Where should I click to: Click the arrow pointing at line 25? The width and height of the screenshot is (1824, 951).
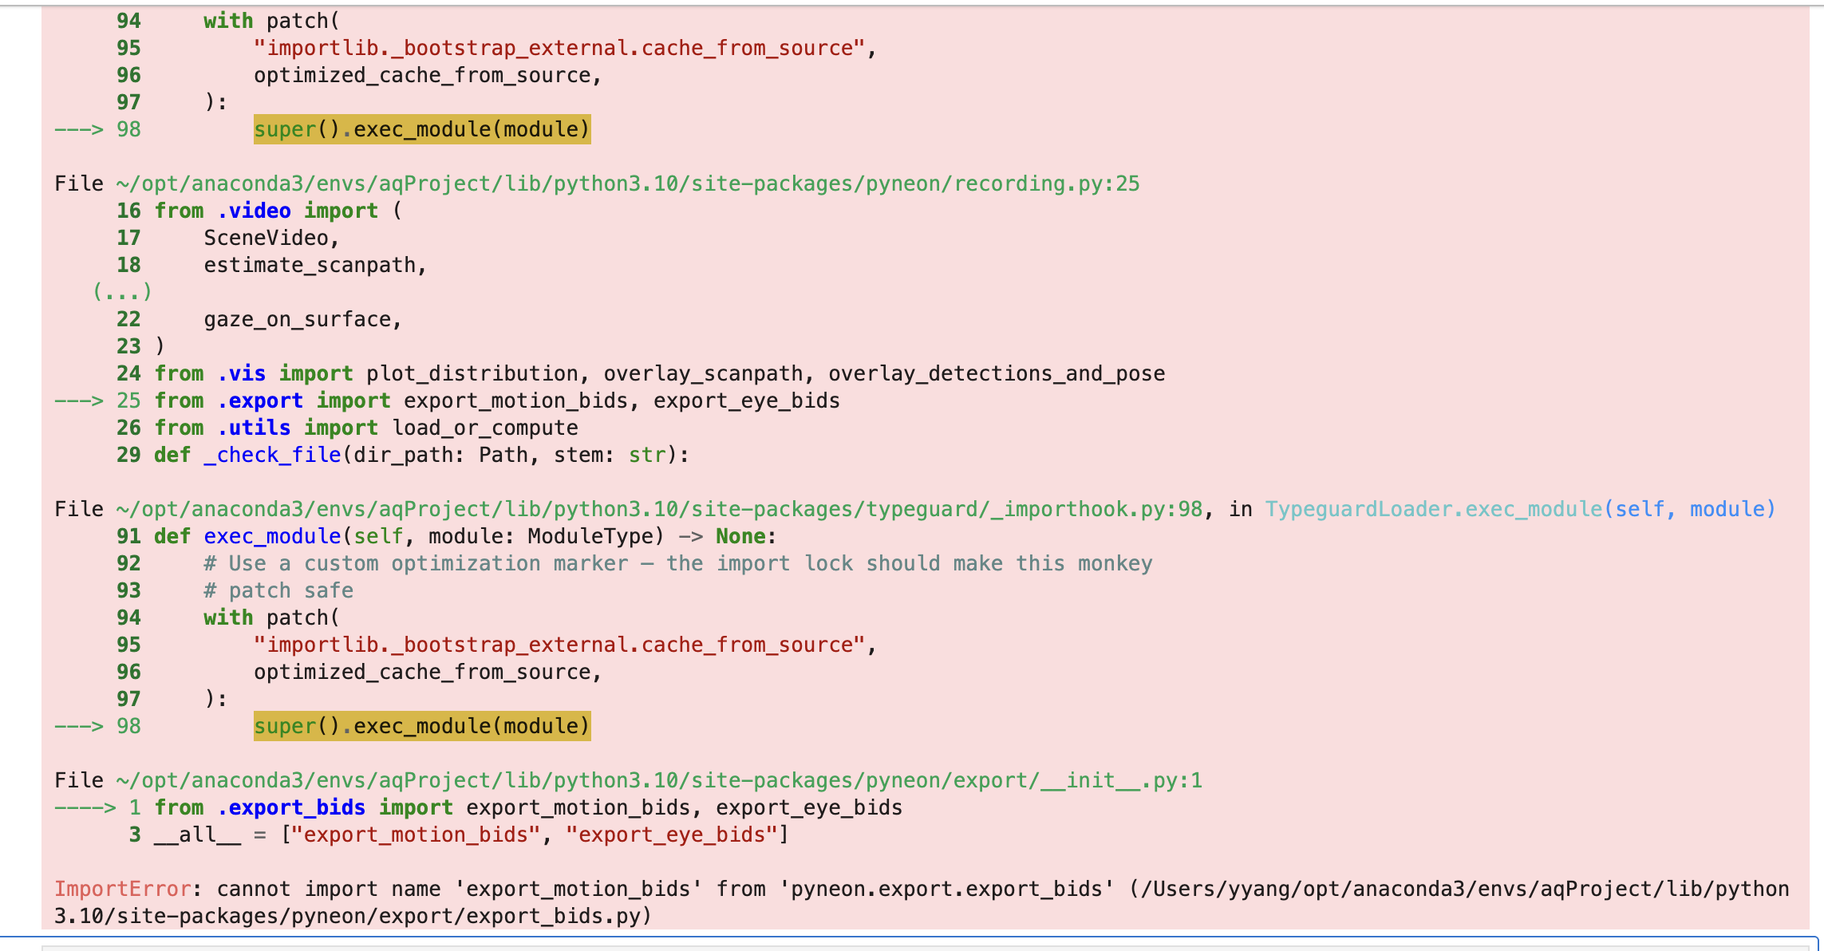78,401
